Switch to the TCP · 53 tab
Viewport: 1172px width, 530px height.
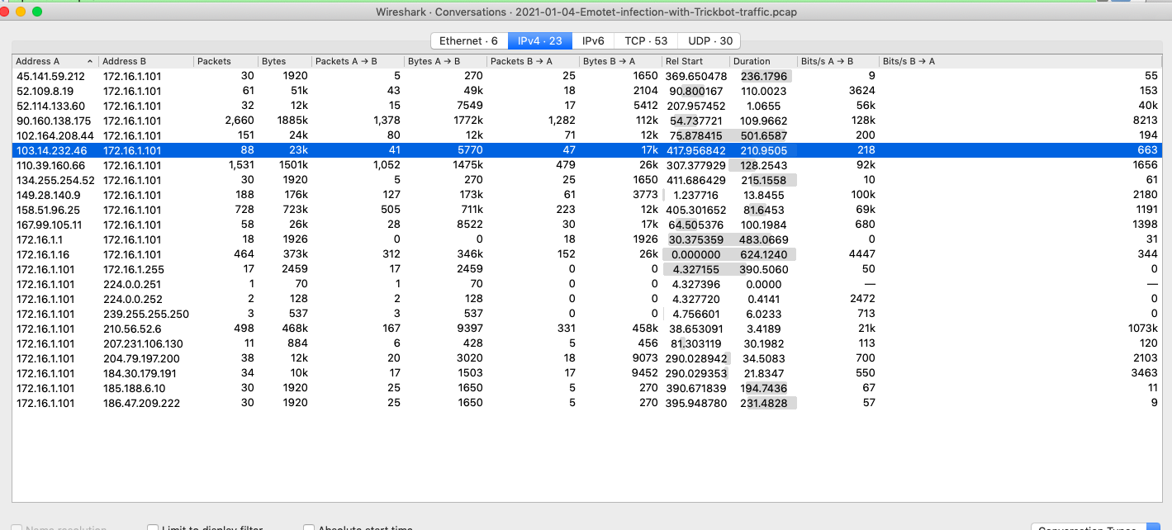click(645, 40)
